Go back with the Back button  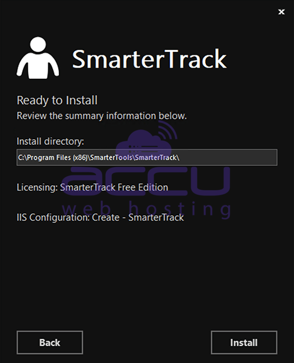coord(50,342)
